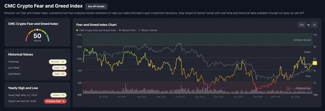325x111 pixels.
Task: Select the 1y chart range
Action: pos(308,25)
